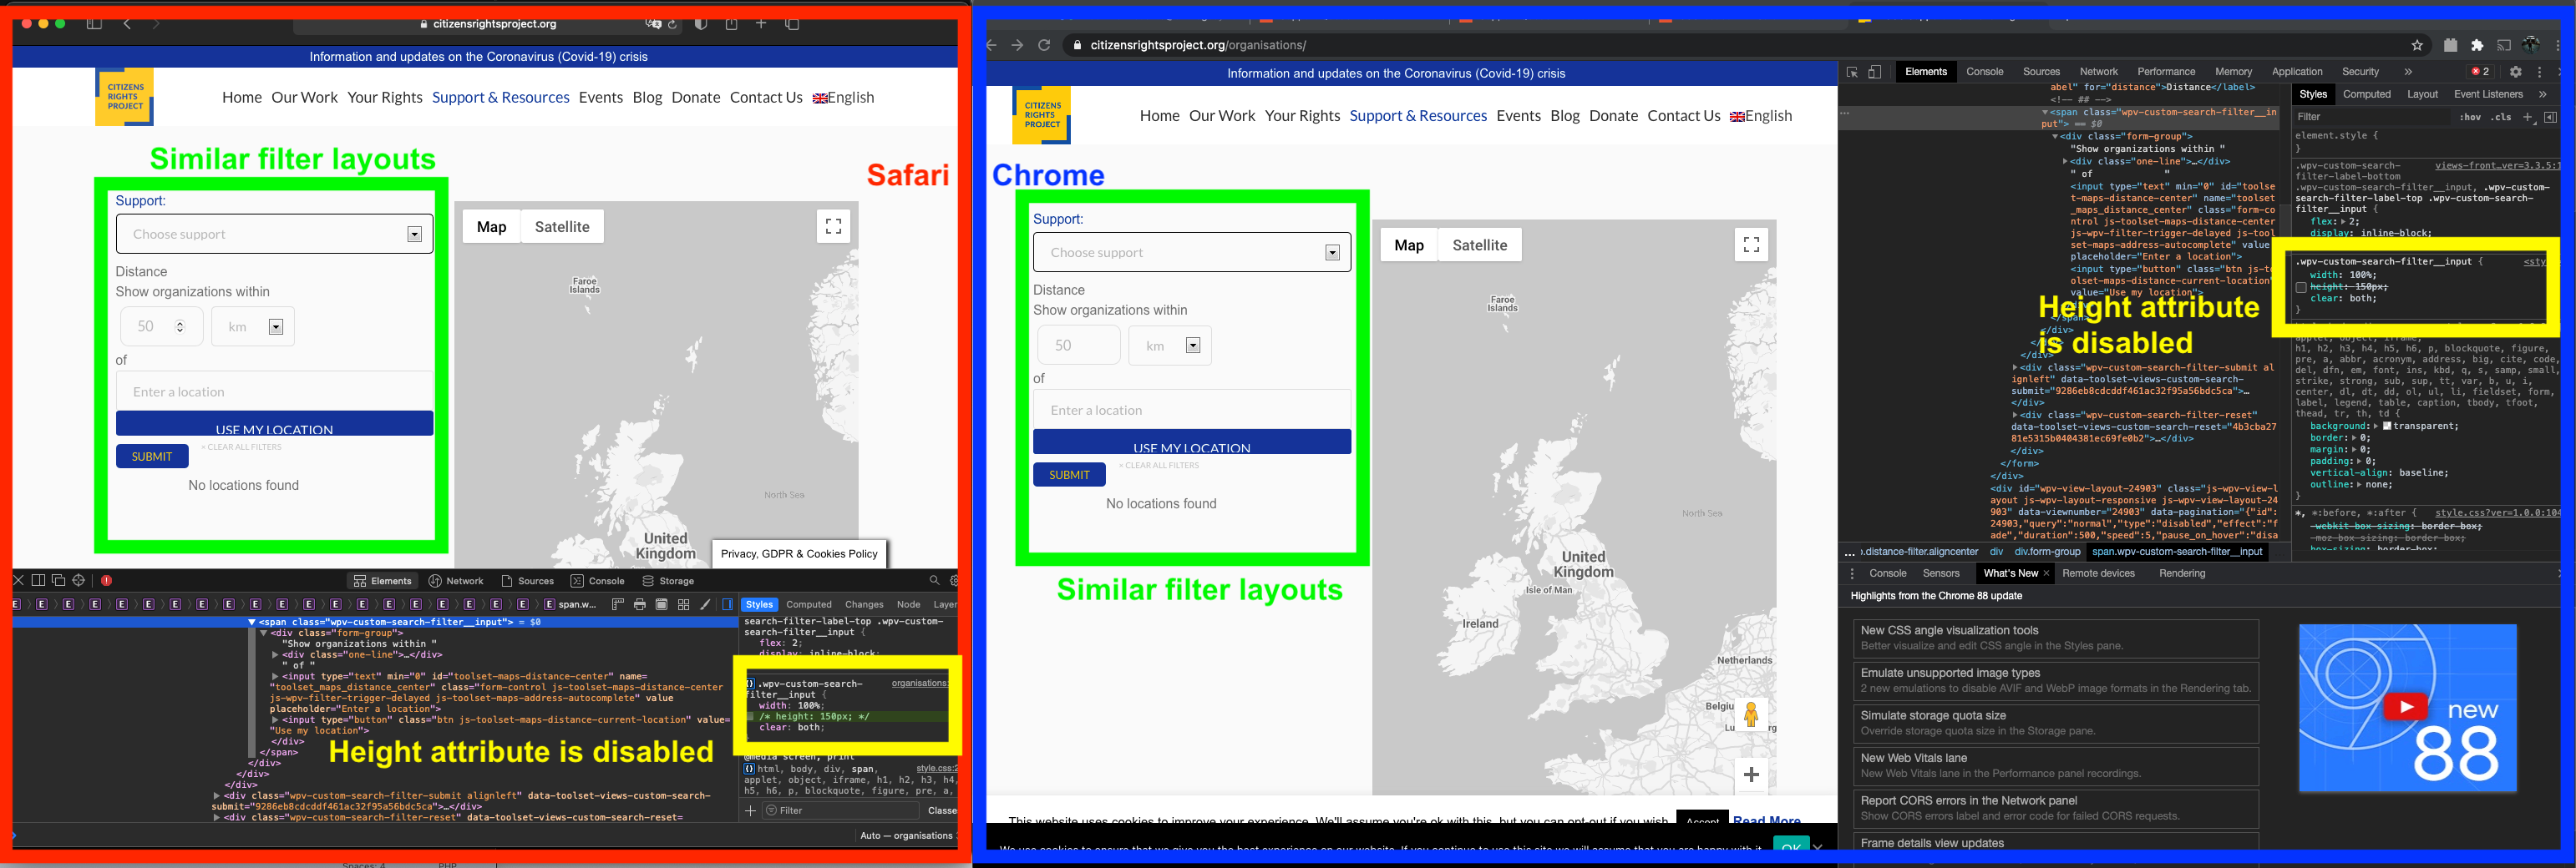Screen dimensions: 2576x868
Task: Toggle the details sidebar icon in Safari inspector
Action: tap(728, 604)
